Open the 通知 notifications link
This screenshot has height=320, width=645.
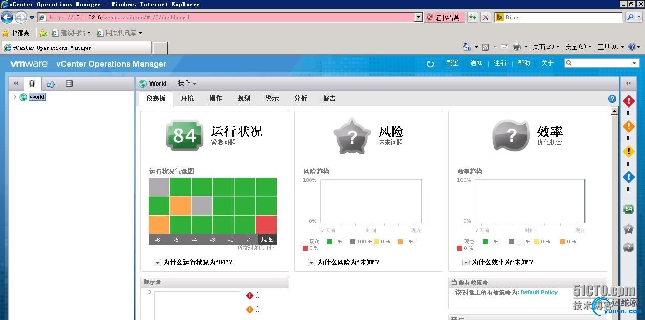(x=476, y=63)
